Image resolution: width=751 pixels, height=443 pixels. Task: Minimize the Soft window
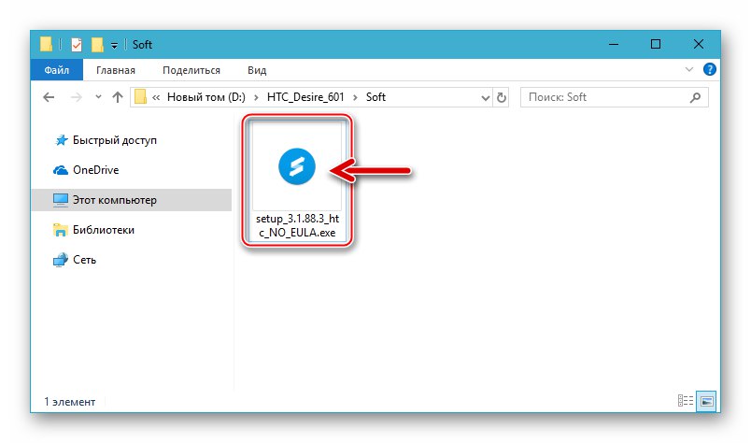614,44
